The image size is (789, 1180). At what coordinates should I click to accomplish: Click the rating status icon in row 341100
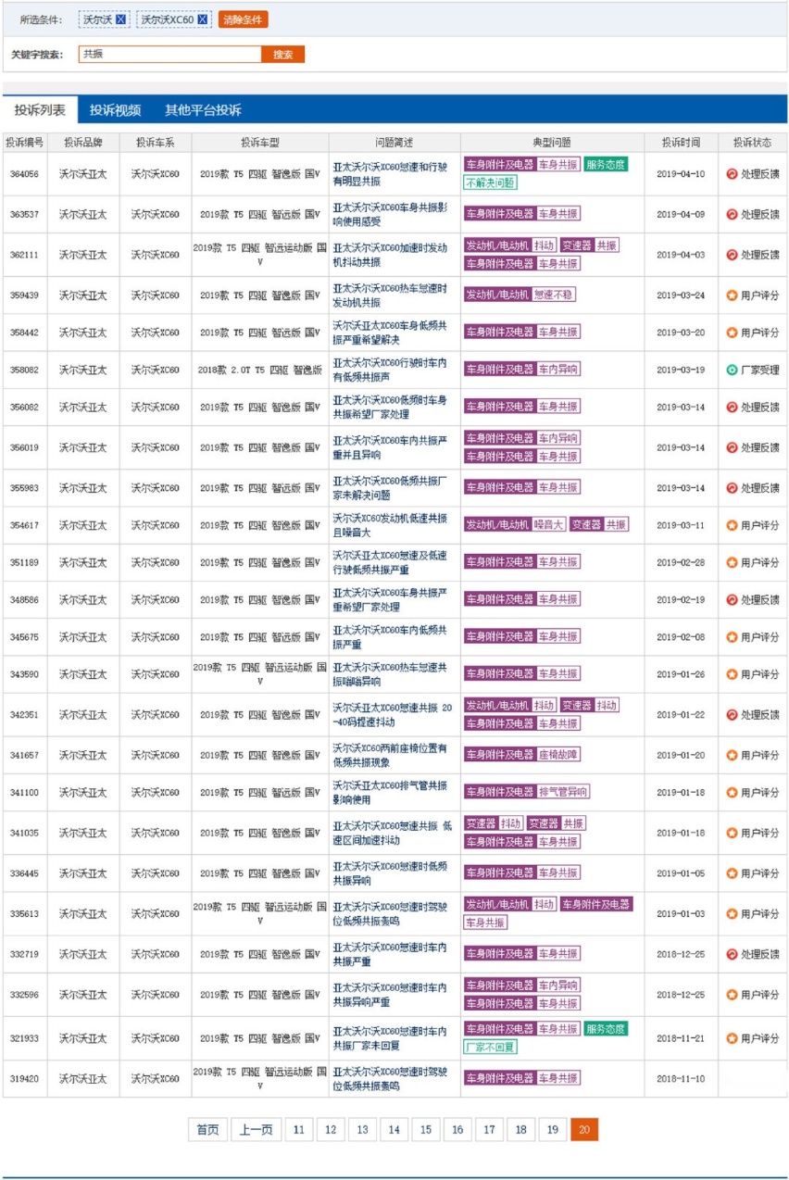(732, 792)
